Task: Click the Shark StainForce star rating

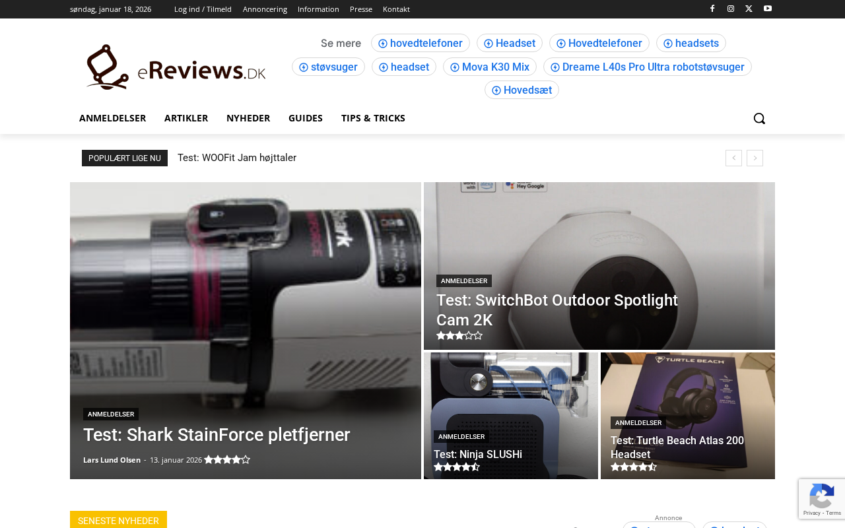Action: click(227, 460)
